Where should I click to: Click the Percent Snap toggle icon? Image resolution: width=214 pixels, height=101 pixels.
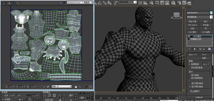tap(104, 2)
